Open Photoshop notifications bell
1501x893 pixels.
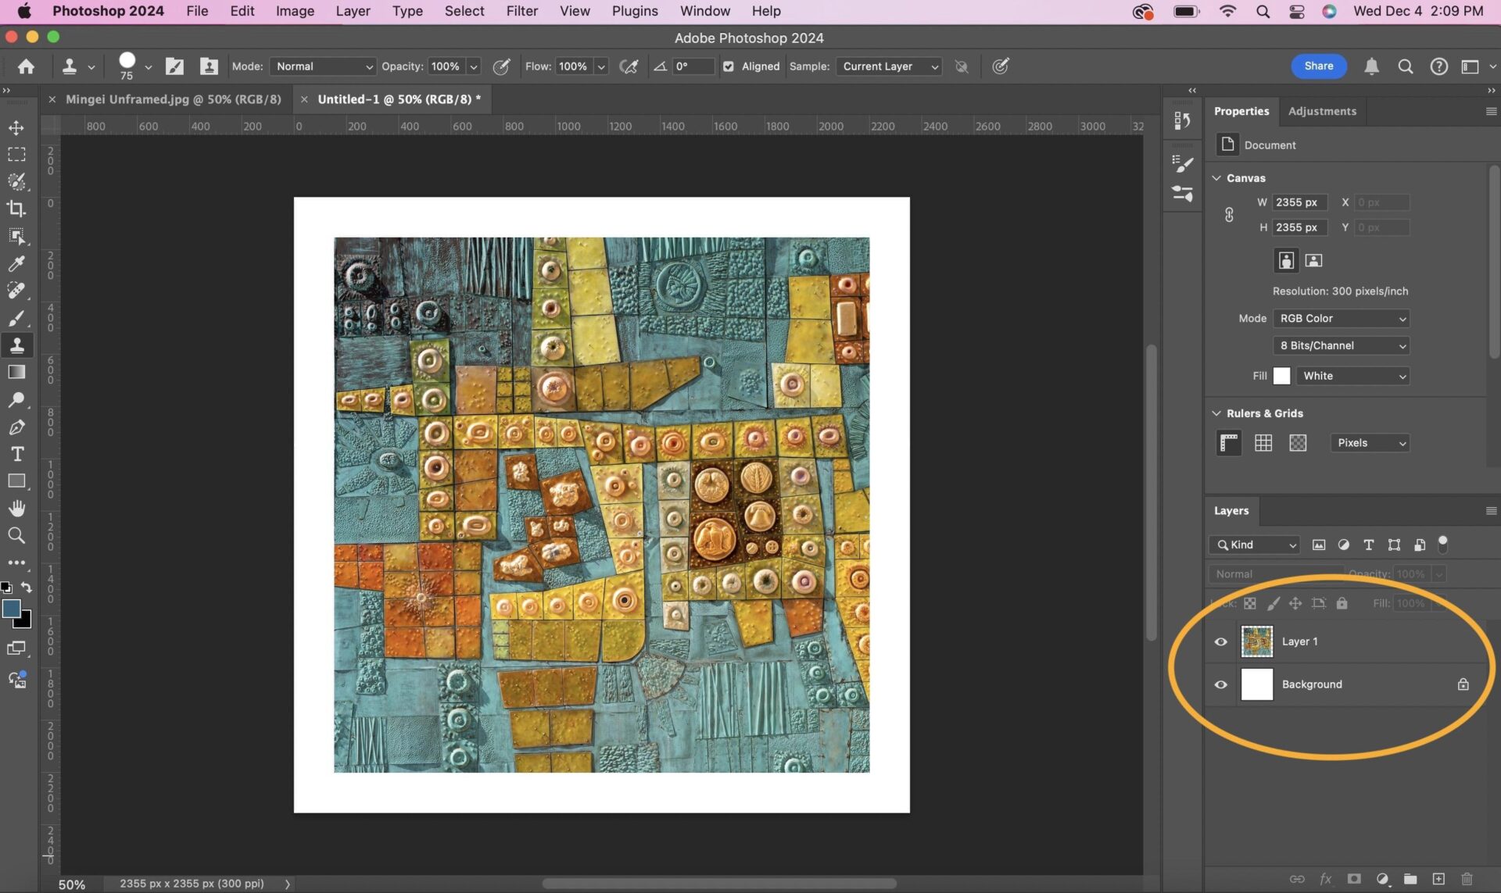pyautogui.click(x=1371, y=66)
